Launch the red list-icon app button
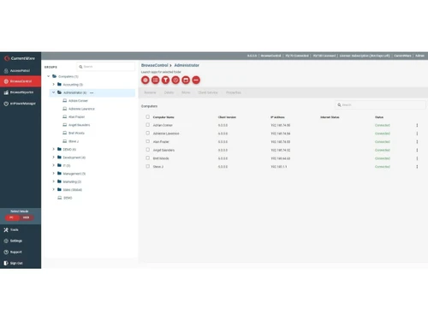428x321 pixels. pyautogui.click(x=156, y=80)
